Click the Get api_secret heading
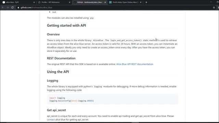 56,110
